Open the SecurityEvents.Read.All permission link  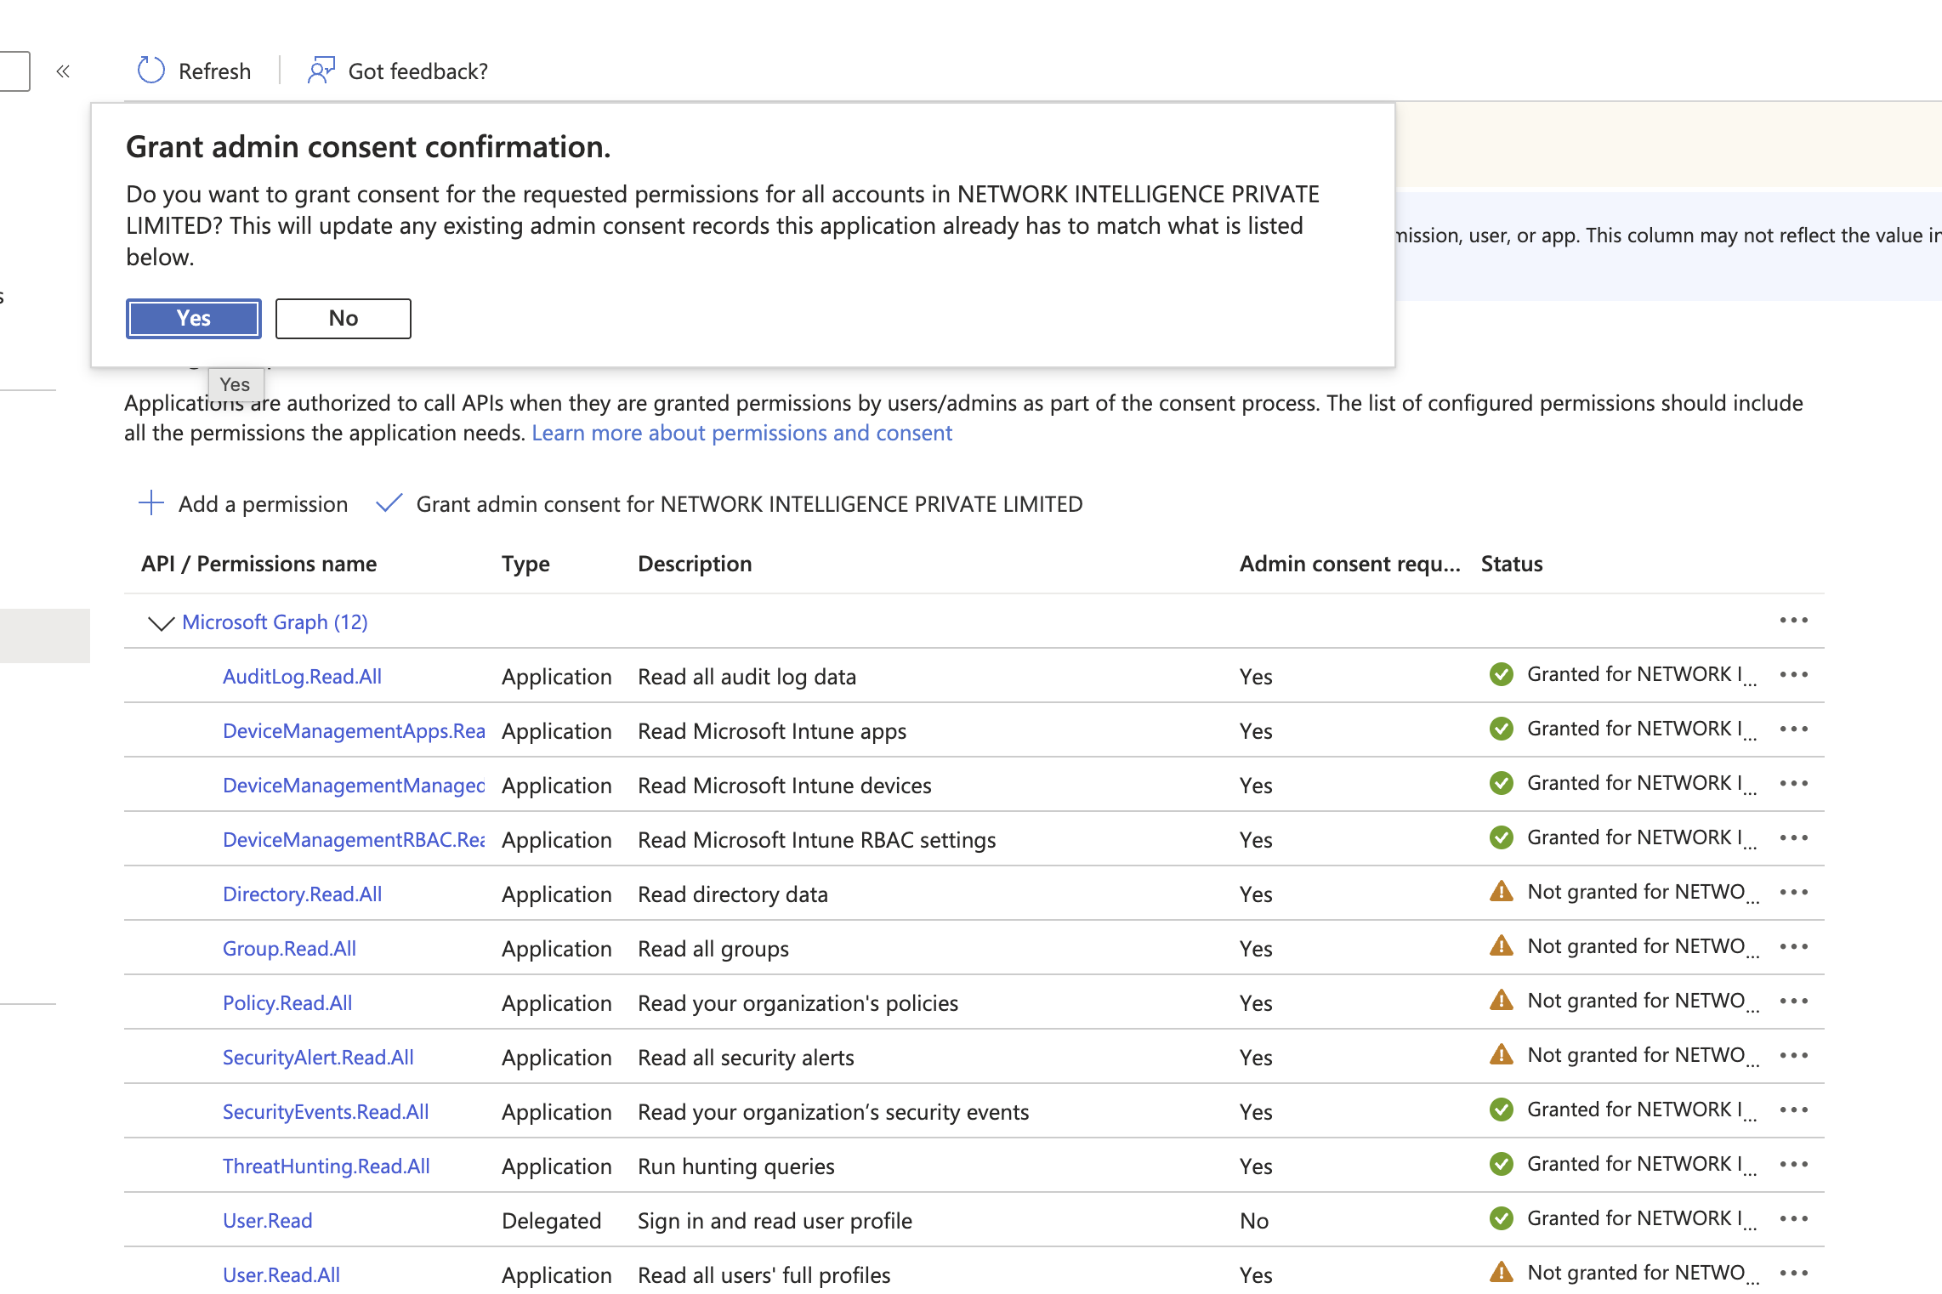click(x=326, y=1112)
